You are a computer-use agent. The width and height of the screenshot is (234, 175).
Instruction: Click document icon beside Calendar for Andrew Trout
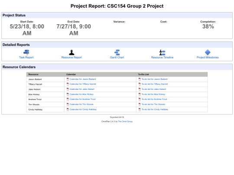pos(68,99)
